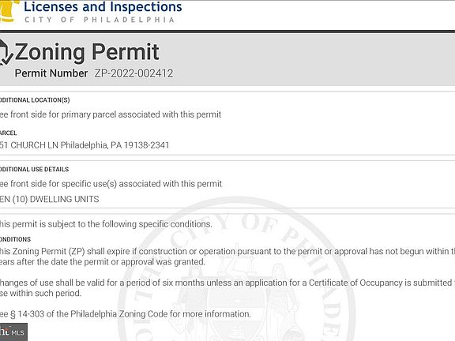The width and height of the screenshot is (455, 341).
Task: Click the City of Philadelphia subtitle text
Action: (x=100, y=20)
